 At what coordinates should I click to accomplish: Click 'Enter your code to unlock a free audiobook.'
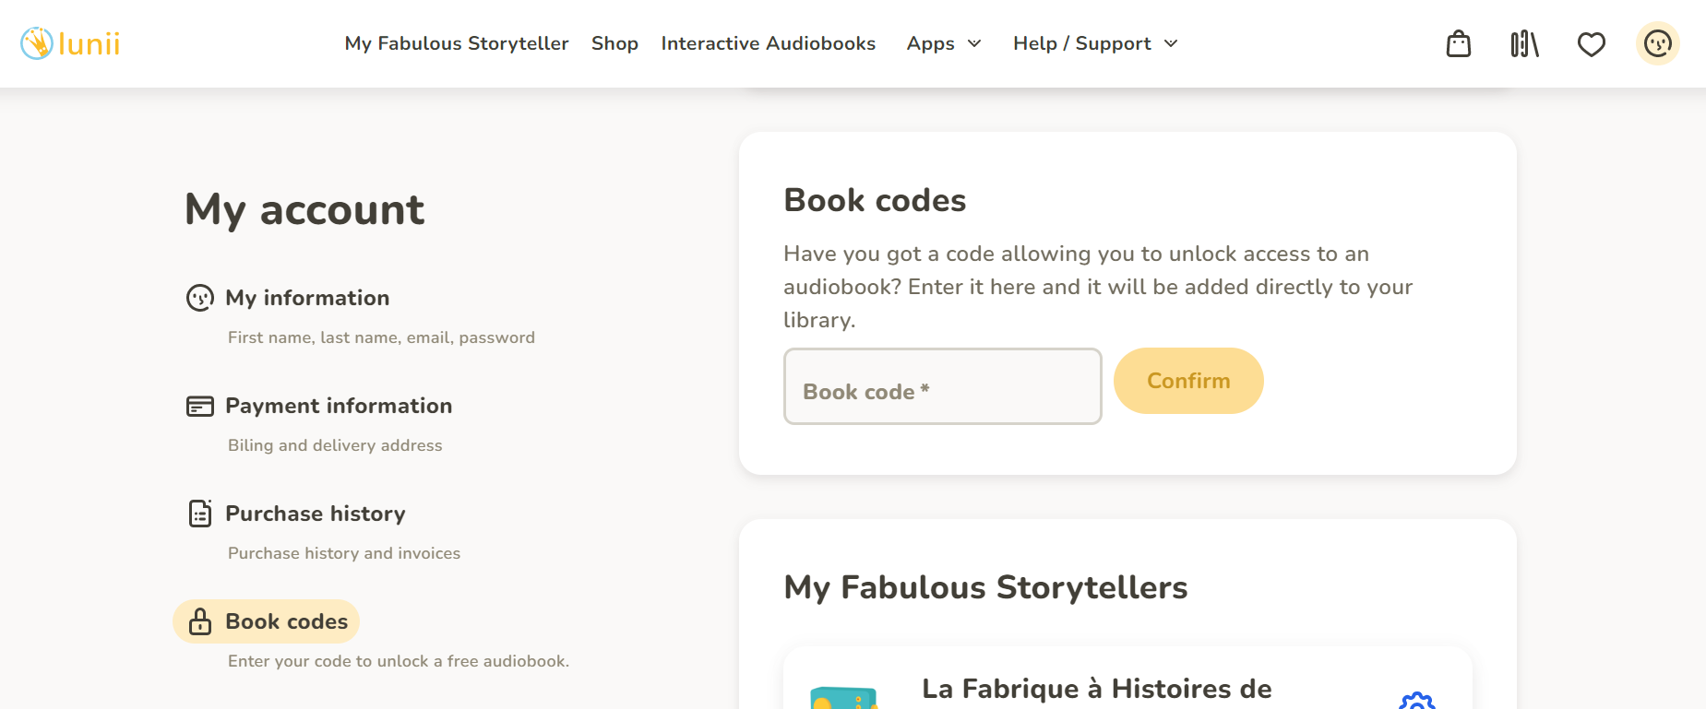coord(399,661)
